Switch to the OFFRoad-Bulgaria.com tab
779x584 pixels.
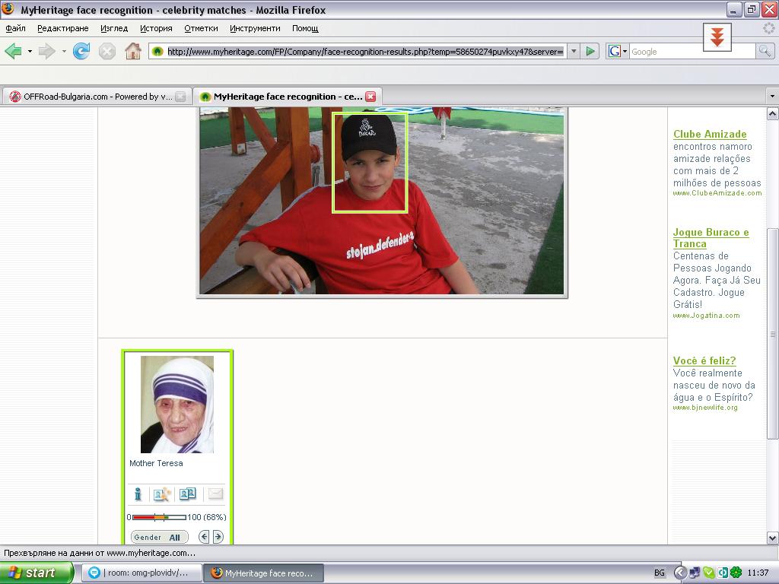click(x=90, y=97)
